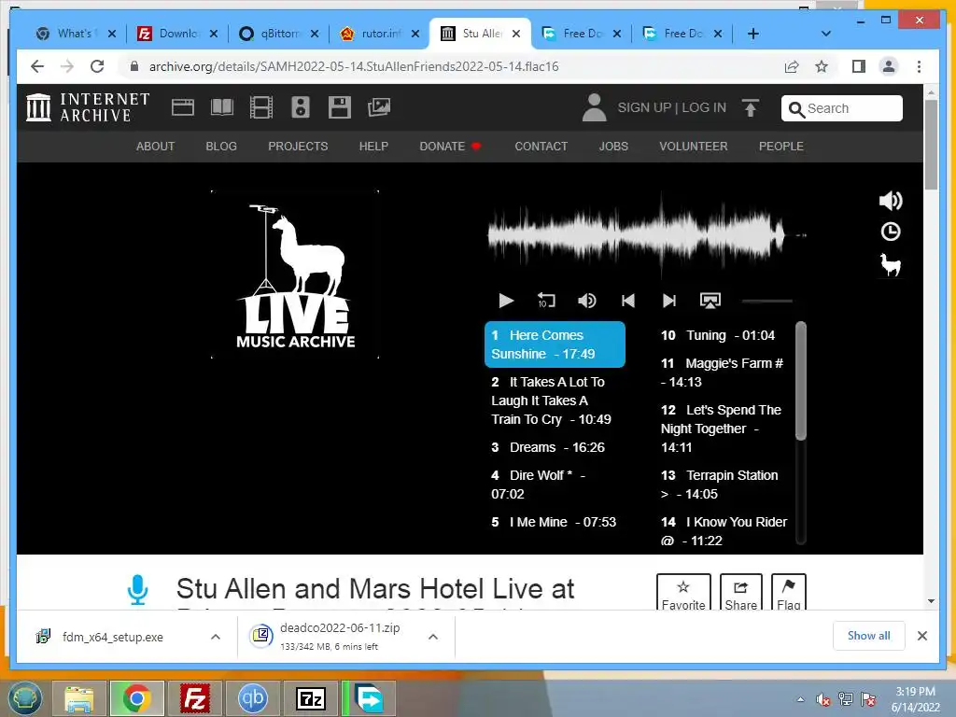The height and width of the screenshot is (717, 956).
Task: Open the HELP menu link
Action: coord(373,147)
